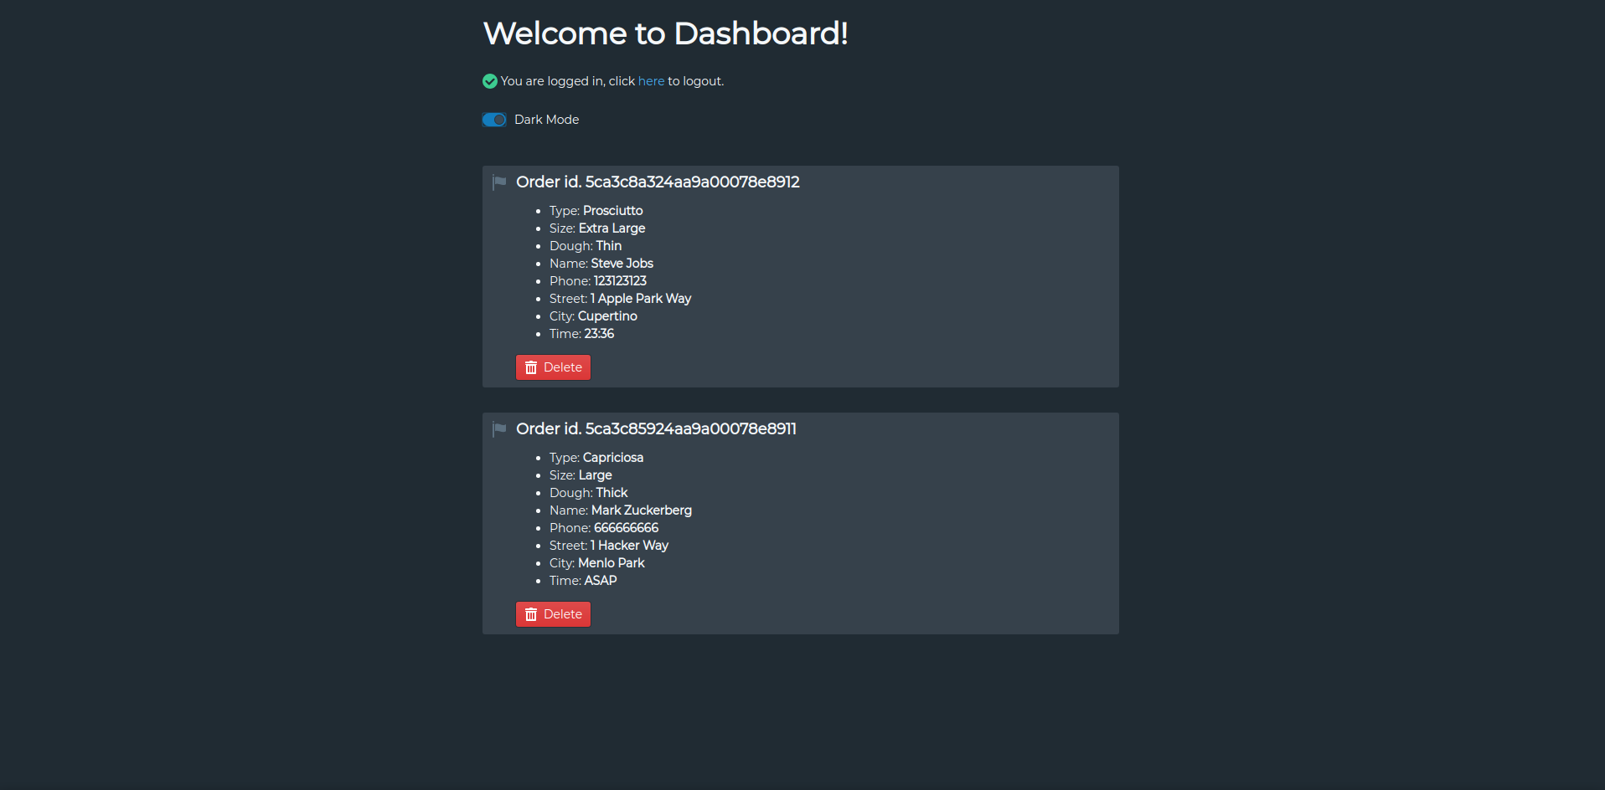Click the Welcome to Dashboard! heading
The width and height of the screenshot is (1605, 790).
(666, 33)
